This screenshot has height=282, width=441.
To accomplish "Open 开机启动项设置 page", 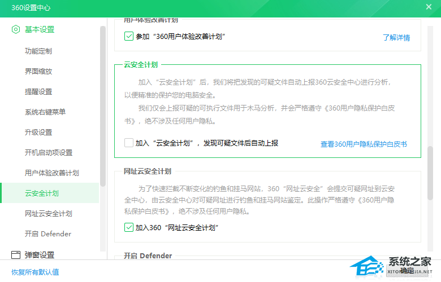I will pyautogui.click(x=49, y=153).
